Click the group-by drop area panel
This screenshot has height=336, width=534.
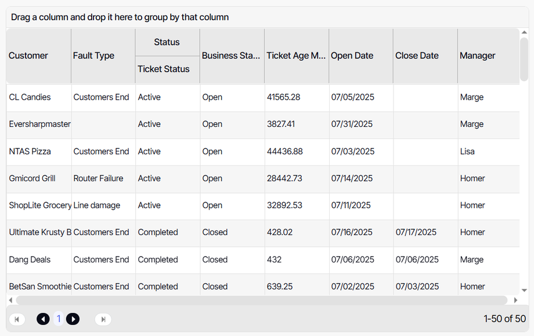[x=267, y=17]
